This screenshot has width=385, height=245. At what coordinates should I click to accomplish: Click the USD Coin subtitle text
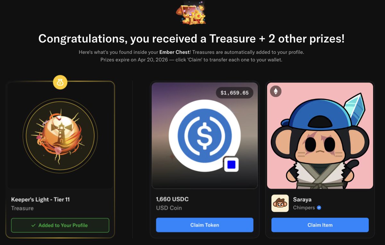[169, 208]
